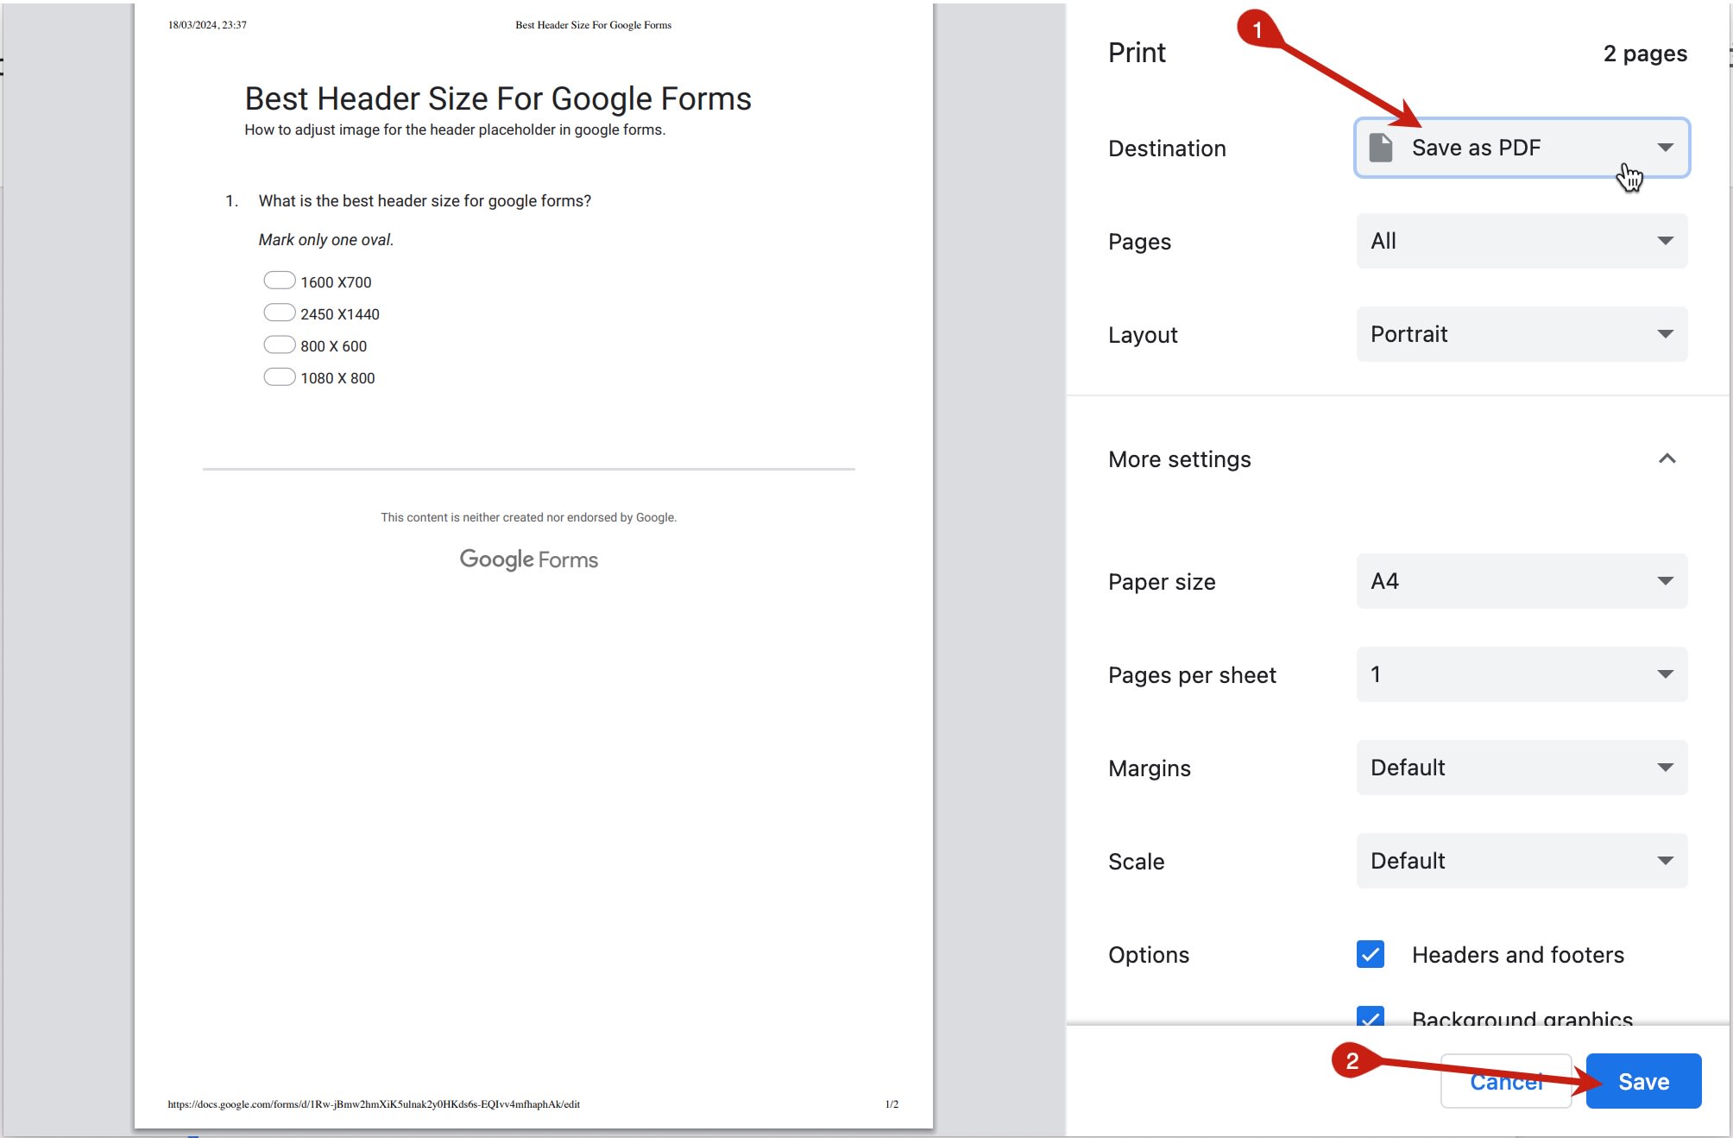Uncheck the Headers and footers option
The height and width of the screenshot is (1138, 1733).
pyautogui.click(x=1369, y=954)
